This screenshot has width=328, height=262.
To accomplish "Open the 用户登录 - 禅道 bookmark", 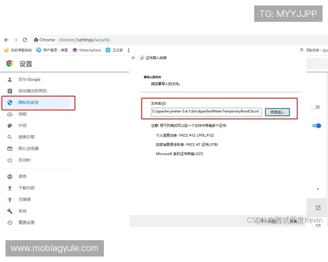I will pos(52,50).
